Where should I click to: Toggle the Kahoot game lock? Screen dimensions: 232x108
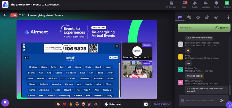(111, 57)
